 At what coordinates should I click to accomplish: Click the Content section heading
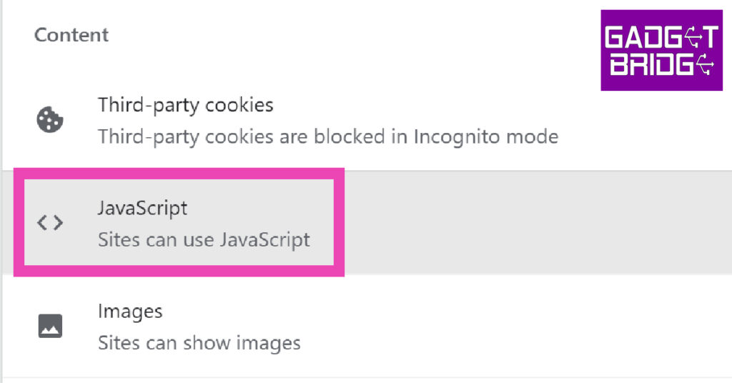pyautogui.click(x=71, y=35)
